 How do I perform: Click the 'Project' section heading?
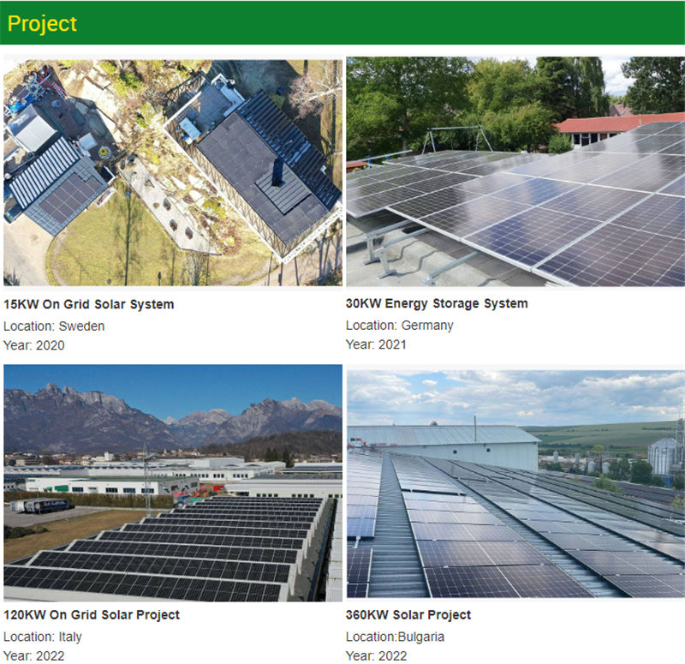[x=42, y=24]
